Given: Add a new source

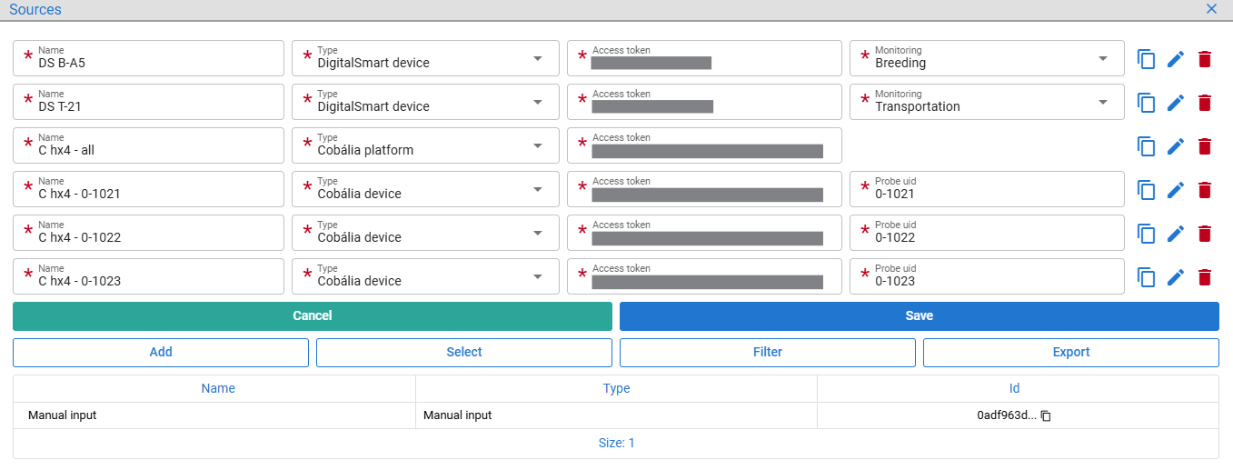Looking at the screenshot, I should coord(161,353).
